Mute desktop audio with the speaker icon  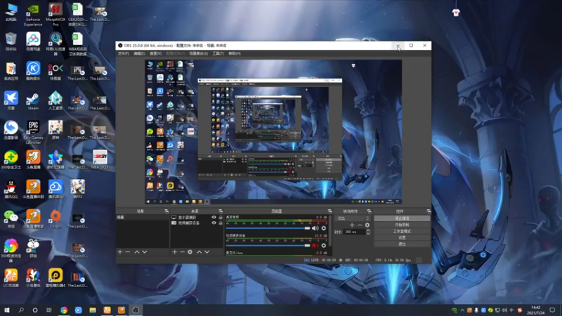coord(315,228)
